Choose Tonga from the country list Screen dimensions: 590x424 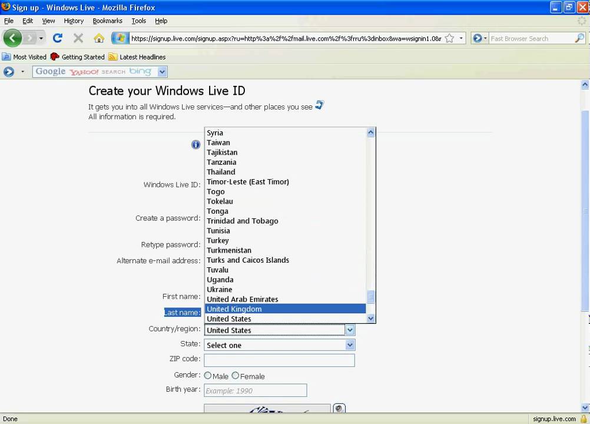click(285, 211)
